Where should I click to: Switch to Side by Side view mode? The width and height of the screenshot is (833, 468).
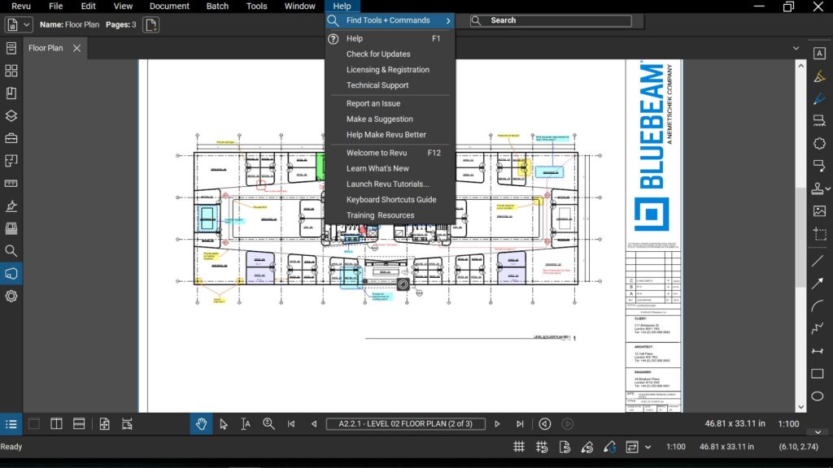point(56,423)
